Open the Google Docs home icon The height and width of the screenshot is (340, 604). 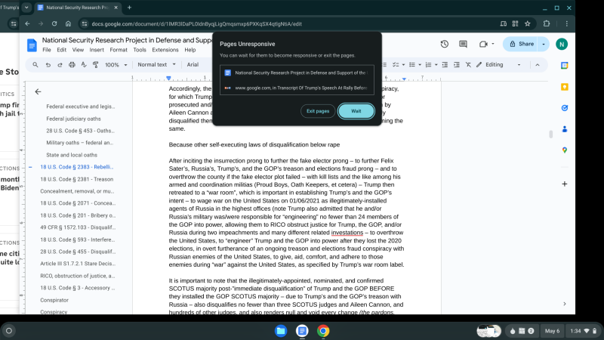[x=32, y=45]
